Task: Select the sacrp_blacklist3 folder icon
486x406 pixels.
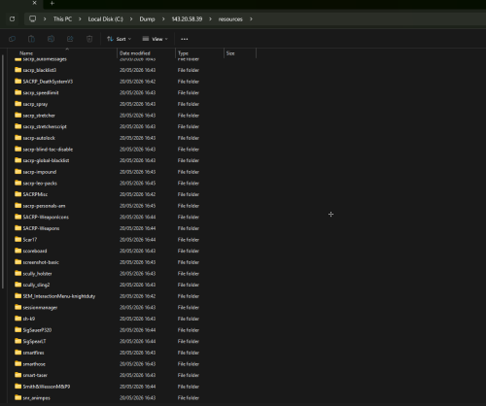Action: pos(18,70)
